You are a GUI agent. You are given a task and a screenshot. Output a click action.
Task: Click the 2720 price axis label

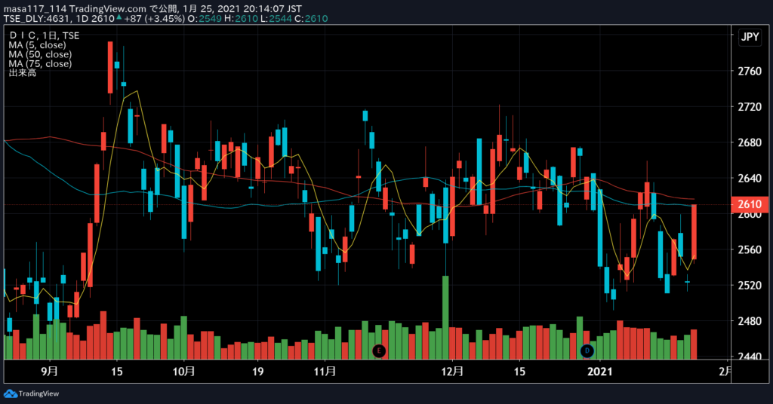pyautogui.click(x=750, y=107)
